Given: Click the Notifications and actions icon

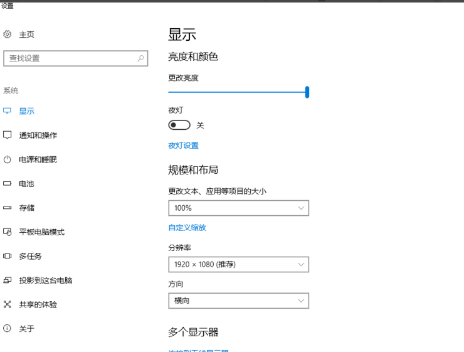Looking at the screenshot, I should point(8,135).
